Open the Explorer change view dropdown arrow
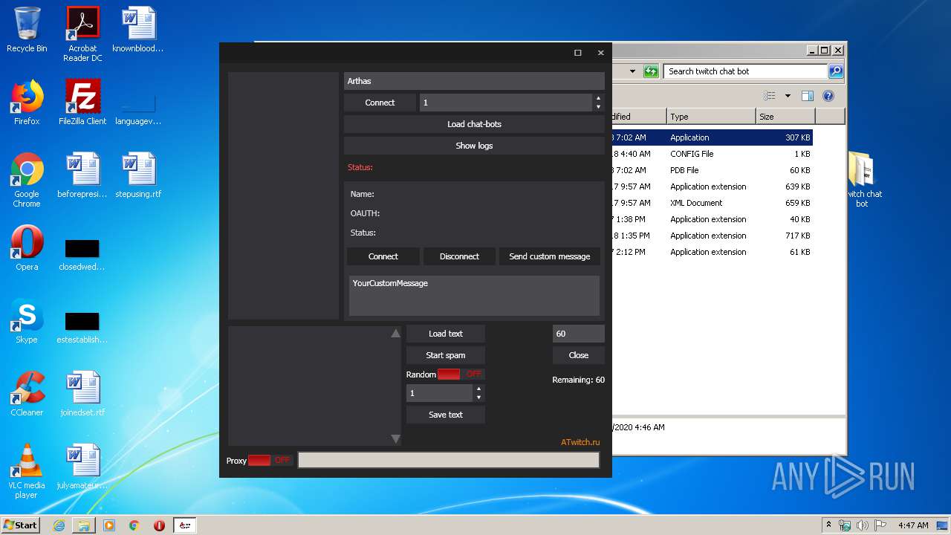Image resolution: width=951 pixels, height=535 pixels. pyautogui.click(x=788, y=96)
